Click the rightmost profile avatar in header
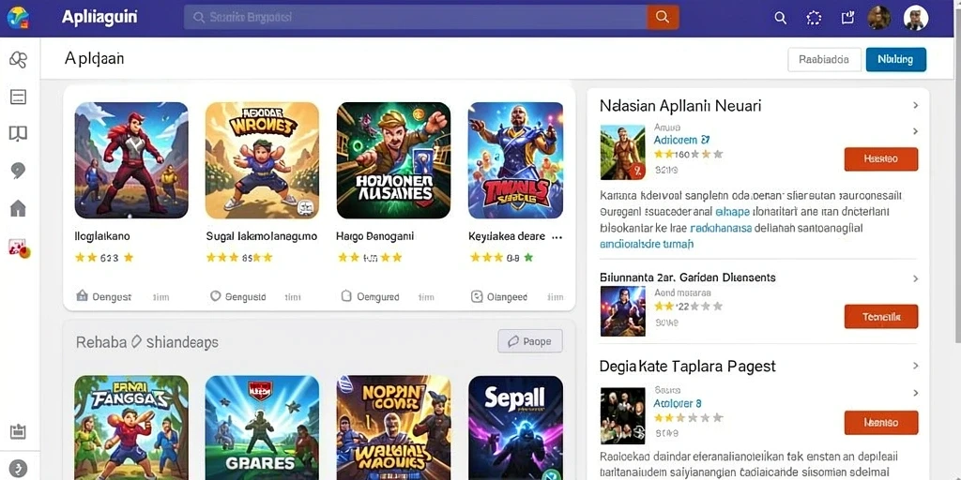The height and width of the screenshot is (480, 961). (x=916, y=18)
